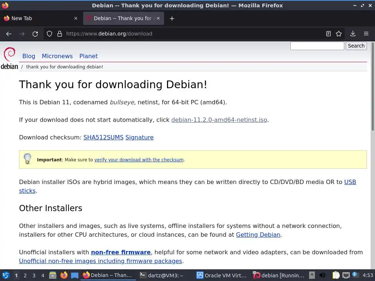Open the clipboard manager tray icon

point(336,275)
